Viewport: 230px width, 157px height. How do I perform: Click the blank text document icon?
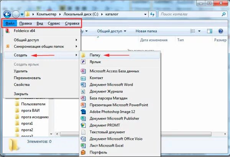click(83, 132)
